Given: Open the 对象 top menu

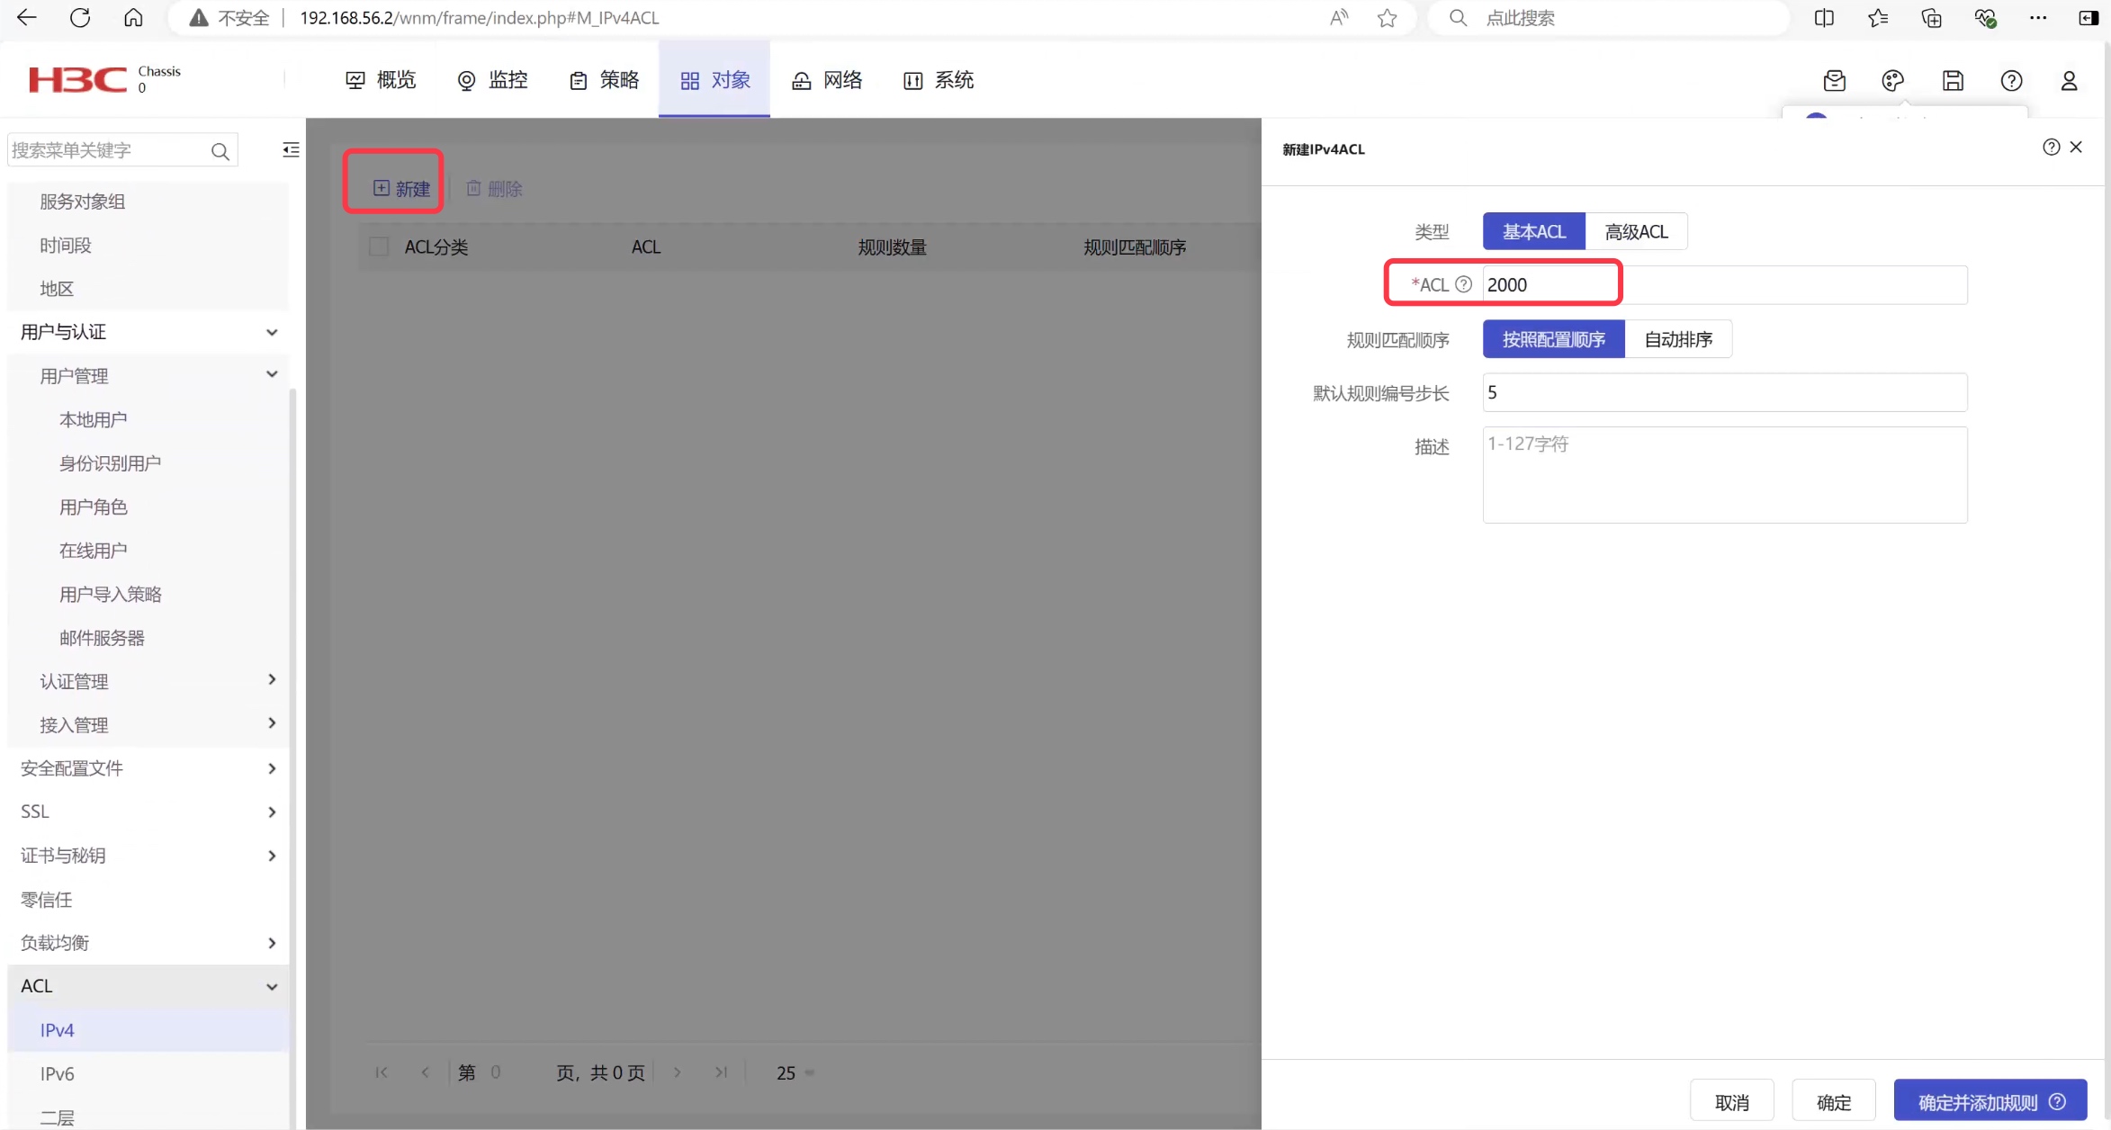Looking at the screenshot, I should click(714, 80).
